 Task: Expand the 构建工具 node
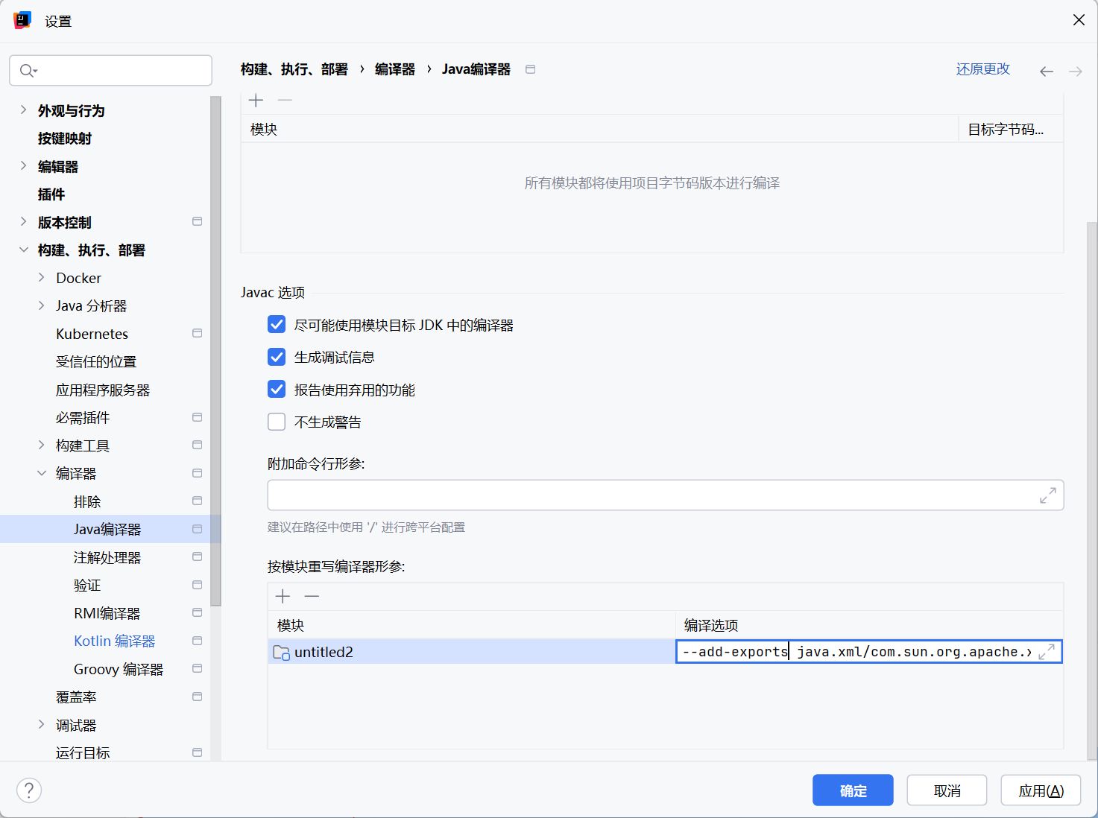point(41,446)
